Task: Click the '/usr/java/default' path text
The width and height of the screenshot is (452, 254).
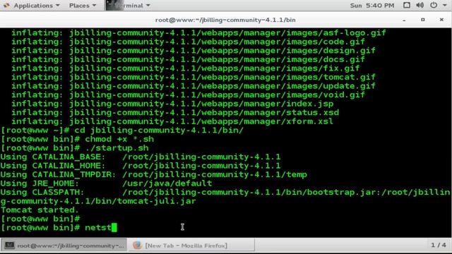Action: 167,183
